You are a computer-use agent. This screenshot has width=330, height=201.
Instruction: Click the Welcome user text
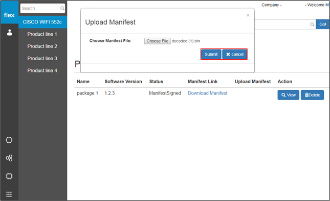tap(317, 5)
